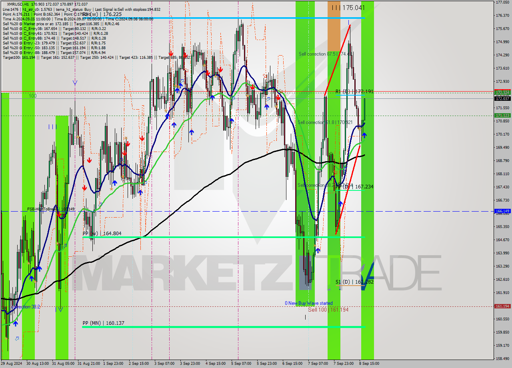Click the R1 (w) | 176.225 label

102,14
